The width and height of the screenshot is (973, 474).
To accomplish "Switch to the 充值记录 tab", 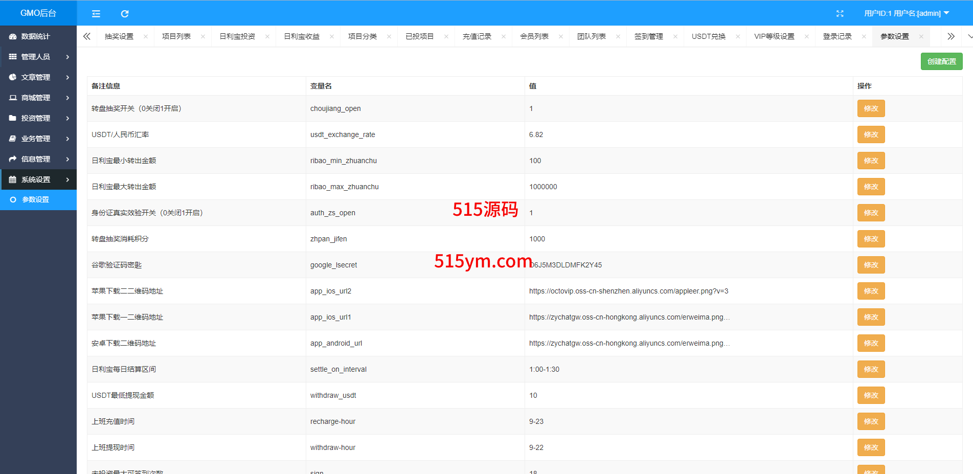I will click(x=477, y=37).
